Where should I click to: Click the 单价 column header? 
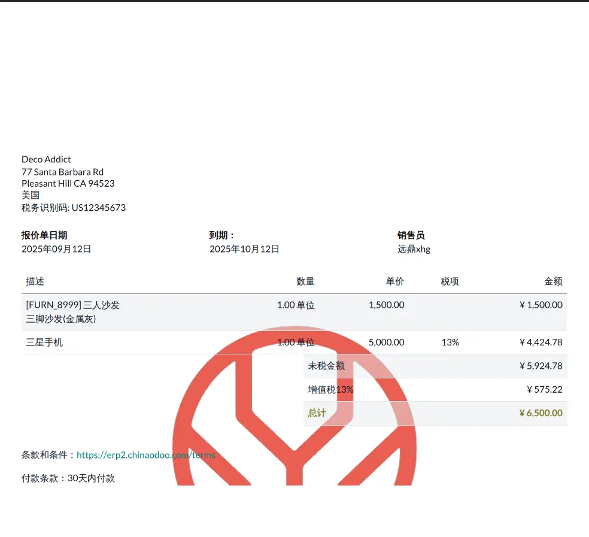[394, 281]
